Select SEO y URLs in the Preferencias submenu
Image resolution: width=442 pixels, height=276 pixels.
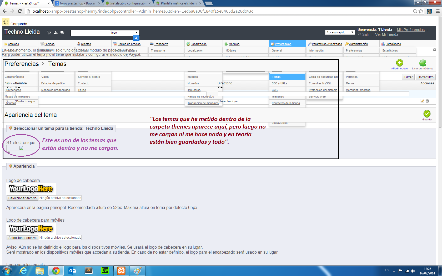coord(279,83)
